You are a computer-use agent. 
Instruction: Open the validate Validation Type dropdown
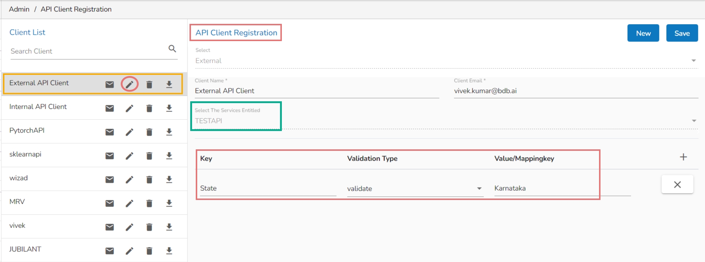pos(479,189)
